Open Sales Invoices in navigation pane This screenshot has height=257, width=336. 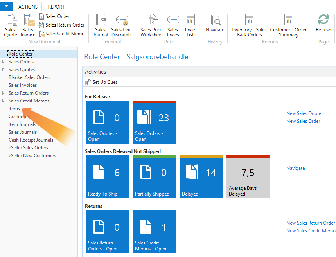click(23, 85)
